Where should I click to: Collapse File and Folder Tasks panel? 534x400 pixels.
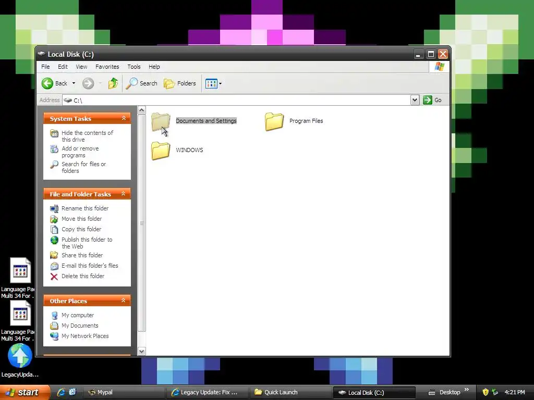pos(124,194)
